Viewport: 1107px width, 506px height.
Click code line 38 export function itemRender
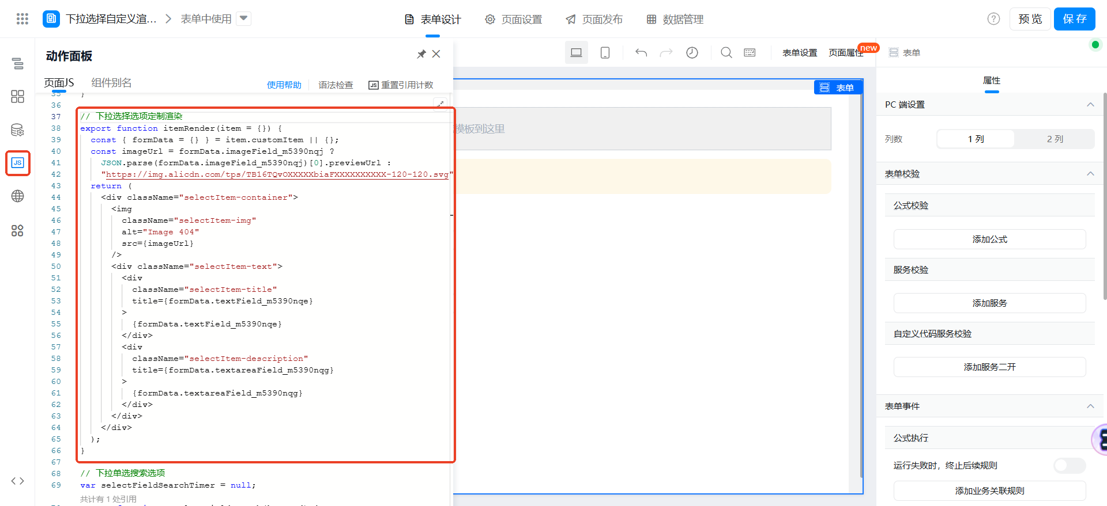click(x=180, y=128)
